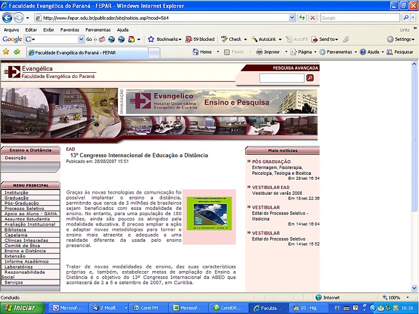Open the address bar URL dropdown

coord(292,17)
